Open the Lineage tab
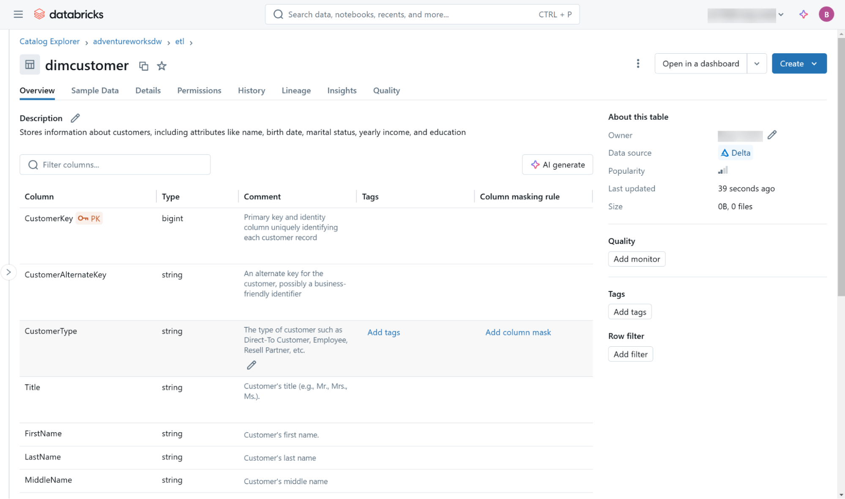The image size is (845, 499). point(296,90)
